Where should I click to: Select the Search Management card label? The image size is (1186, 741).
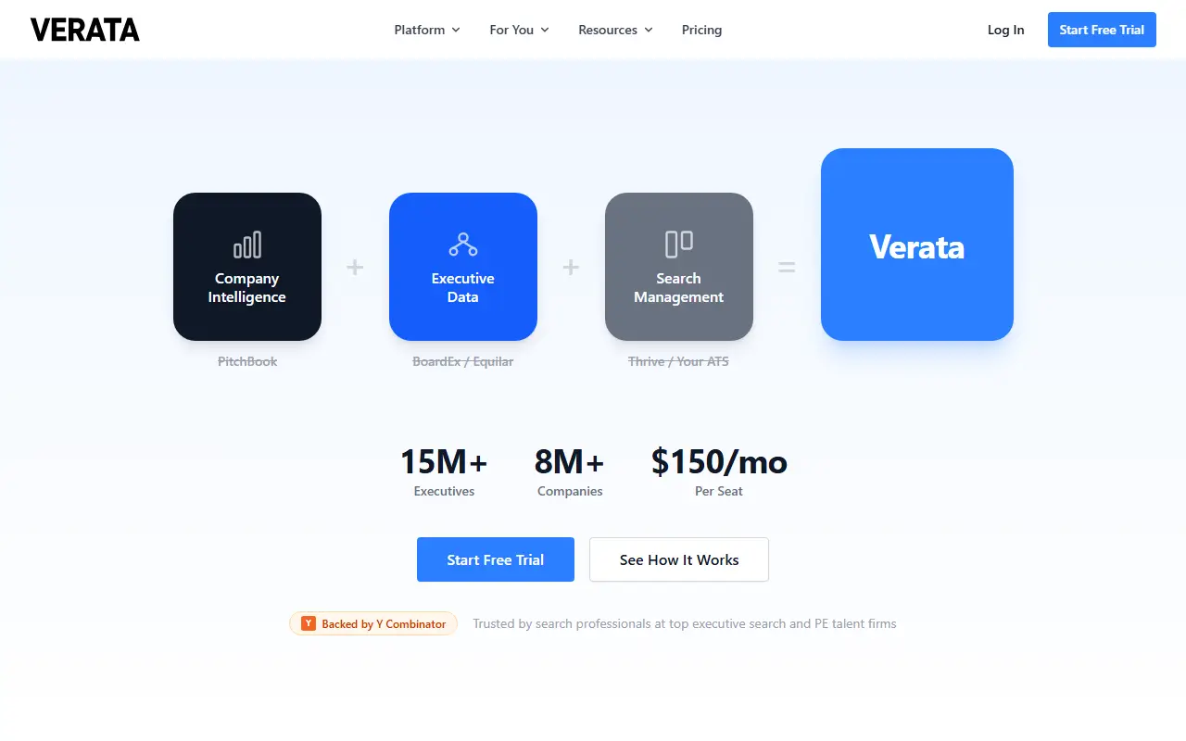679,288
